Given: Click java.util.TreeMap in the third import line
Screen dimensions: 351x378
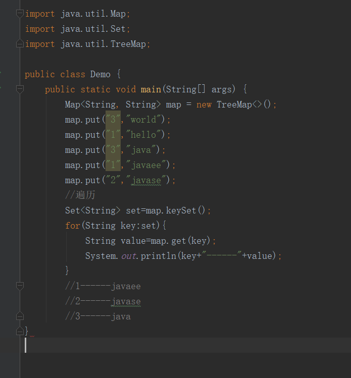Looking at the screenshot, I should click(104, 44).
